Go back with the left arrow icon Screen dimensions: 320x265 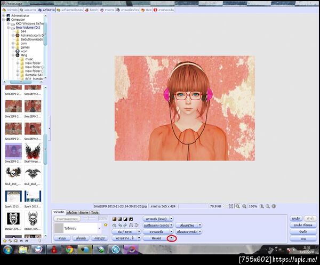click(21, 240)
